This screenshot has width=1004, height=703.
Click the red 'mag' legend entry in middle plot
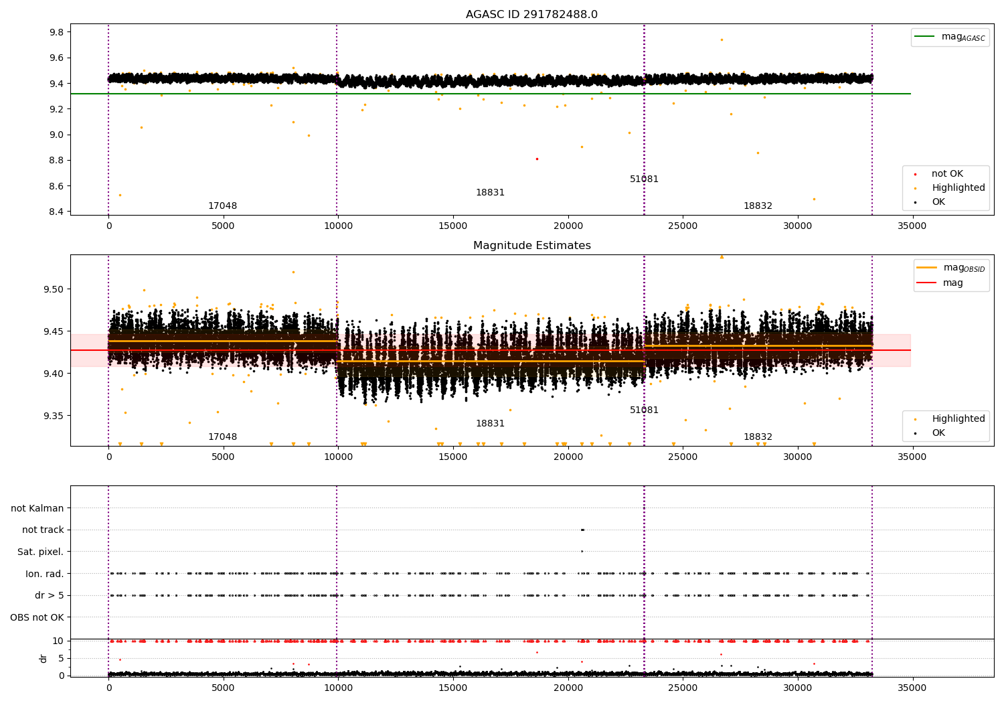click(x=940, y=283)
